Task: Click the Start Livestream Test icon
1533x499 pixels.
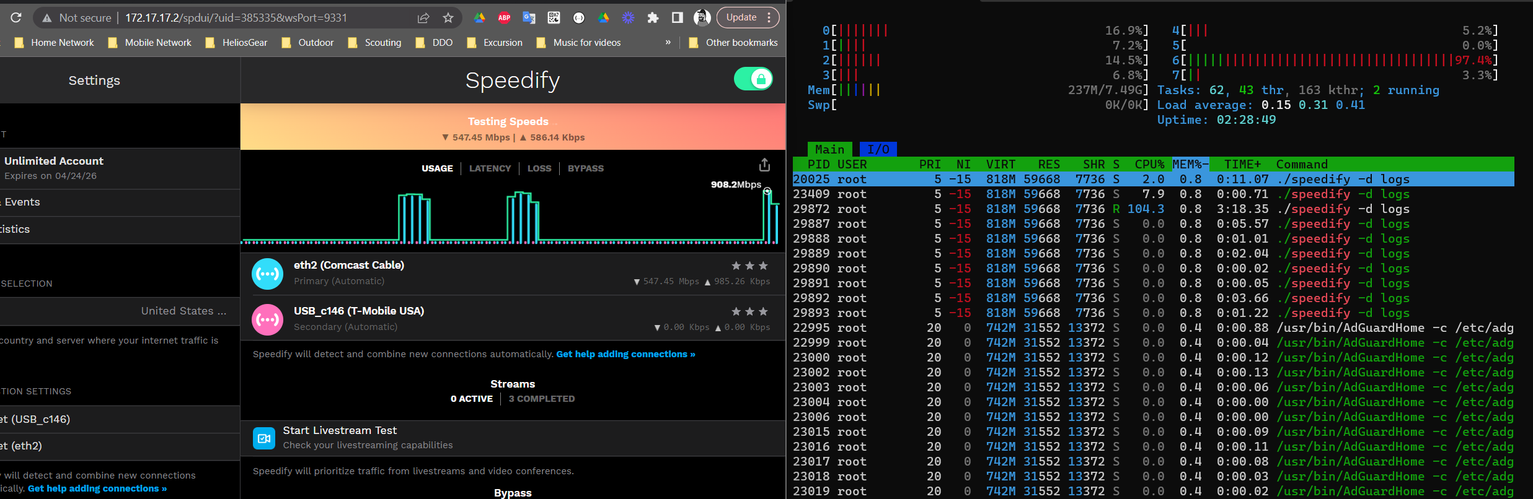Action: [264, 438]
